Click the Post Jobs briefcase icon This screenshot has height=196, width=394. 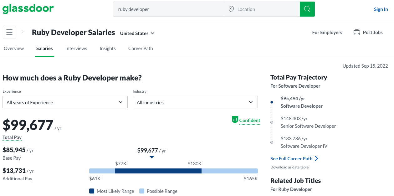[x=357, y=33]
